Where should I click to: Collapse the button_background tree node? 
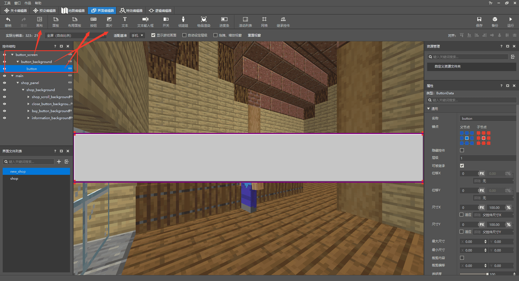click(x=18, y=62)
